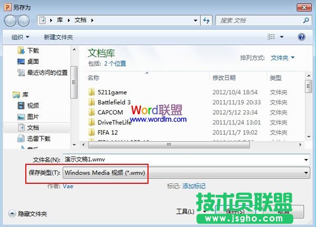
Task: Click the 新建文件夹 button
Action: pos(58,37)
